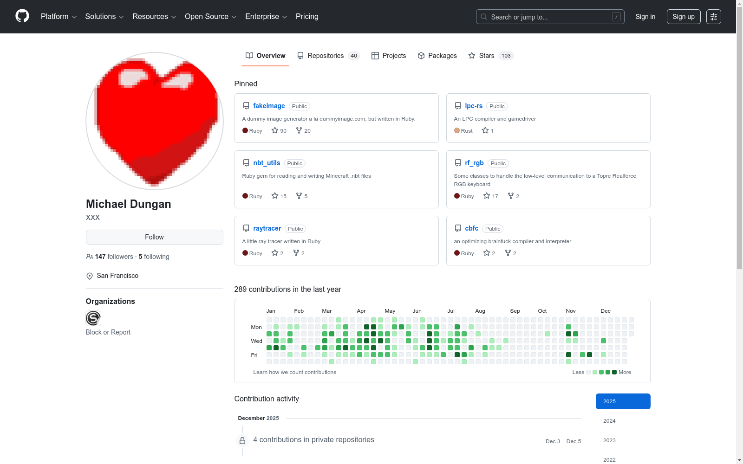View nbt_utils forks icon
Screen dimensions: 743x464
(x=299, y=196)
